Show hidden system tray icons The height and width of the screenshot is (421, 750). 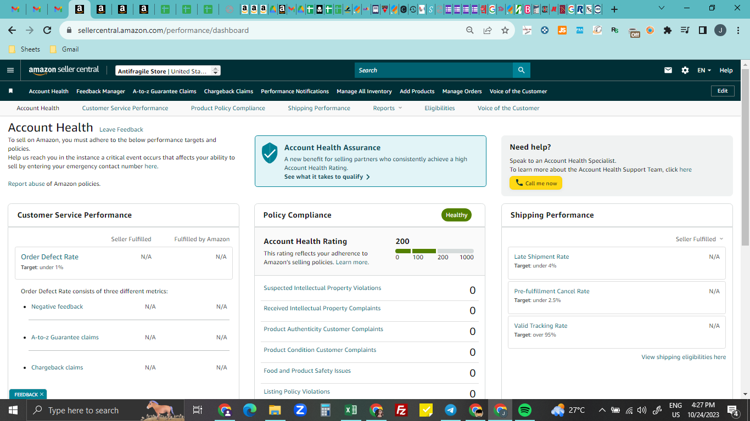pyautogui.click(x=602, y=410)
